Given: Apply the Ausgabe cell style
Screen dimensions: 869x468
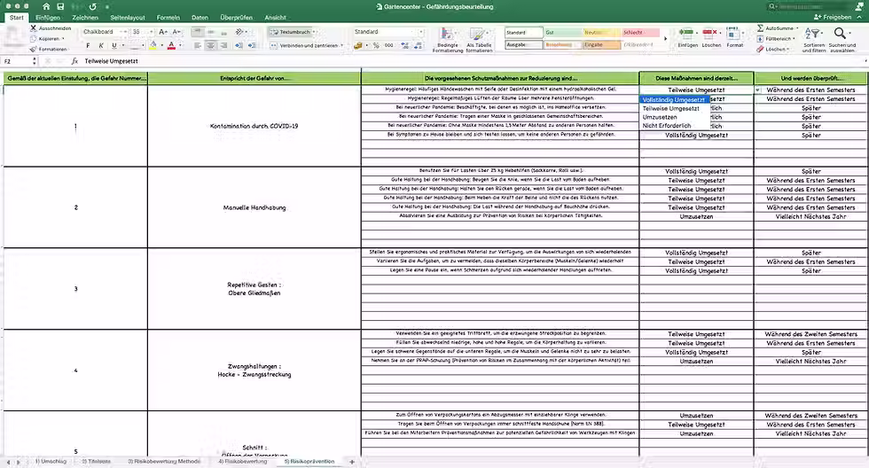Looking at the screenshot, I should coord(524,45).
